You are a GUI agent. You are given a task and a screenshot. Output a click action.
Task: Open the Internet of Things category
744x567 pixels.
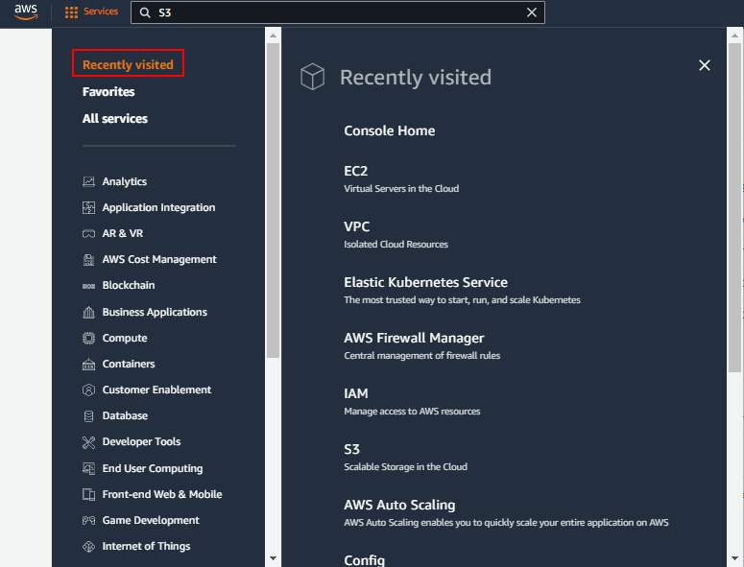[x=146, y=547]
